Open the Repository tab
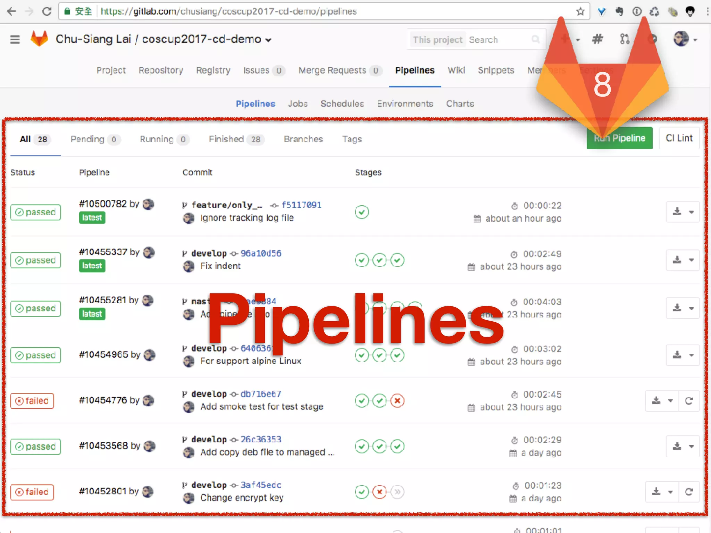This screenshot has width=711, height=533. 161,70
